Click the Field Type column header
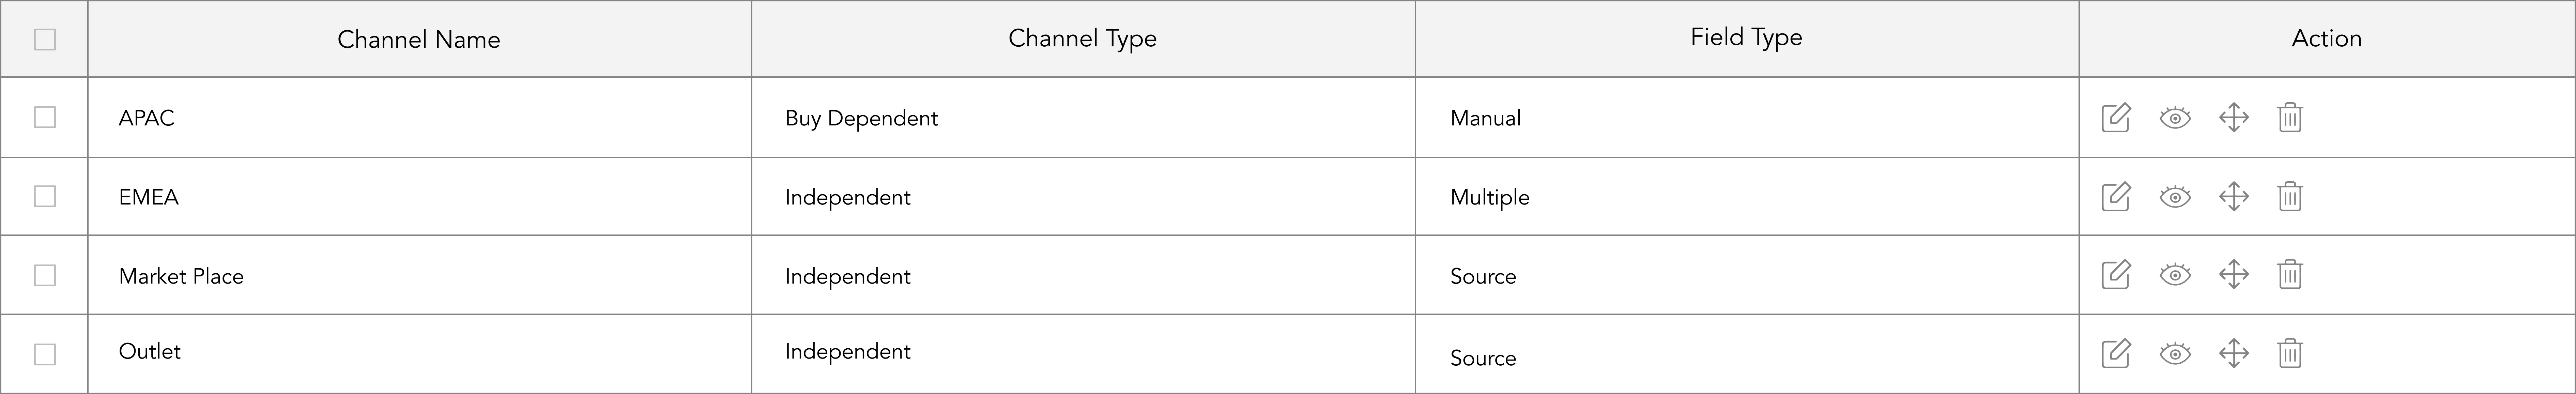 coord(1746,37)
